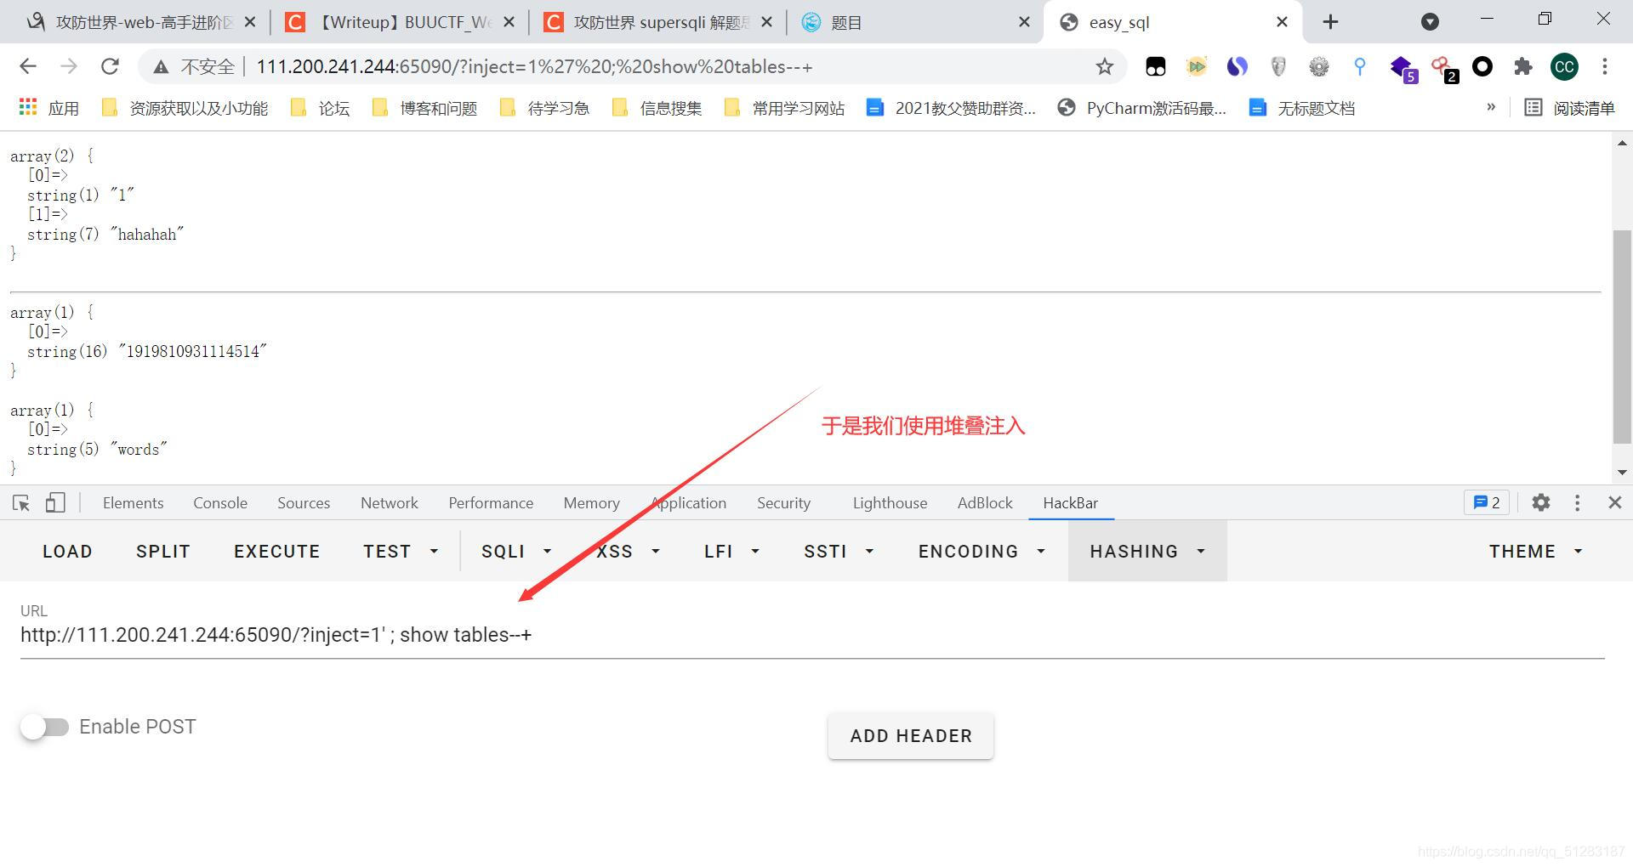This screenshot has height=867, width=1633.
Task: Click the not secure warning icon
Action: tap(160, 66)
